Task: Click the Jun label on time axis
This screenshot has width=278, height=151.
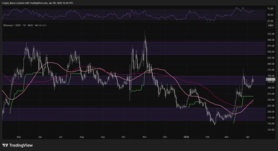Action: click(40, 137)
